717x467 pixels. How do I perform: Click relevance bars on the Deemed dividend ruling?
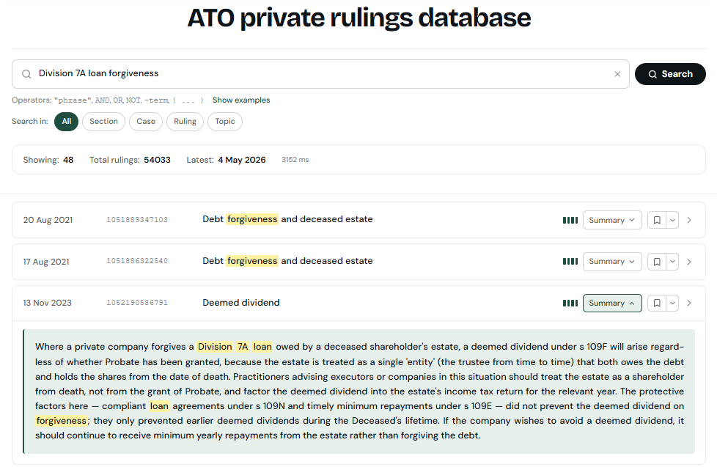(570, 303)
